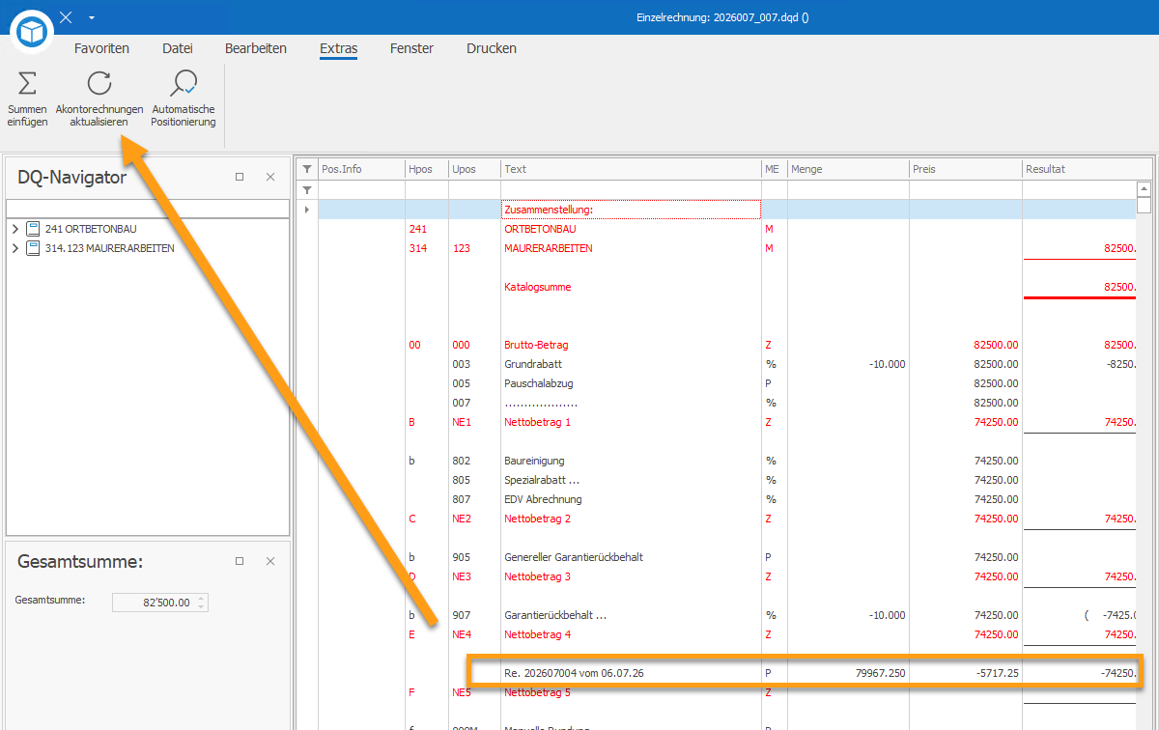Close the DQ-Navigator panel
The height and width of the screenshot is (730, 1159).
[x=270, y=177]
